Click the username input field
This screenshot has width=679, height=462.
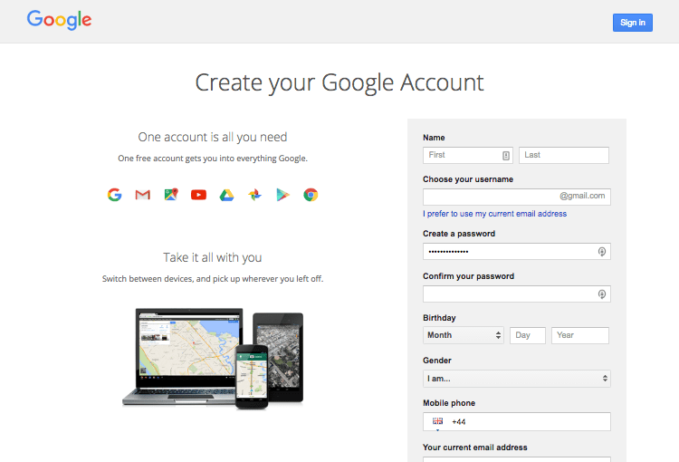pyautogui.click(x=517, y=197)
